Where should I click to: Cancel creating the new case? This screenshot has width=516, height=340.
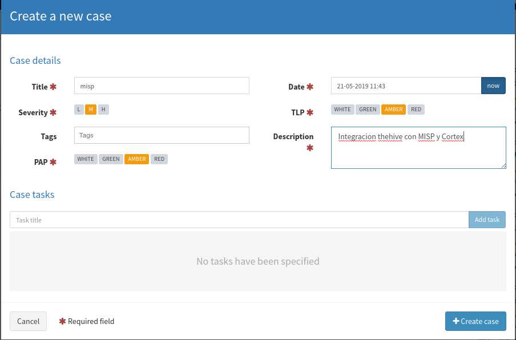click(x=28, y=321)
